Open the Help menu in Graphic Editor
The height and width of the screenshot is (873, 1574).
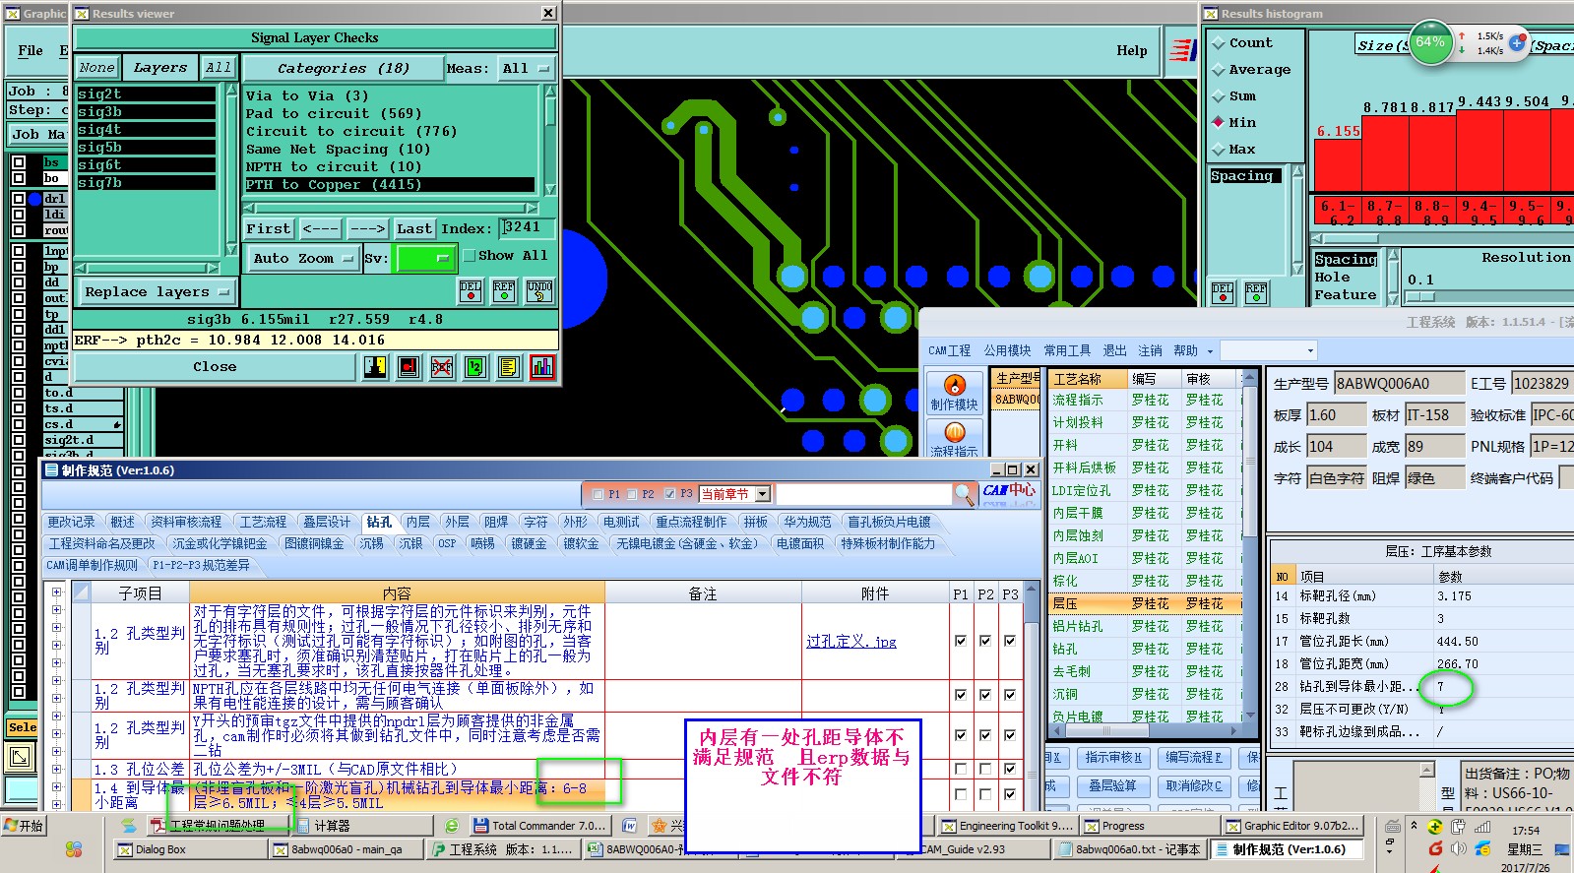point(1131,50)
